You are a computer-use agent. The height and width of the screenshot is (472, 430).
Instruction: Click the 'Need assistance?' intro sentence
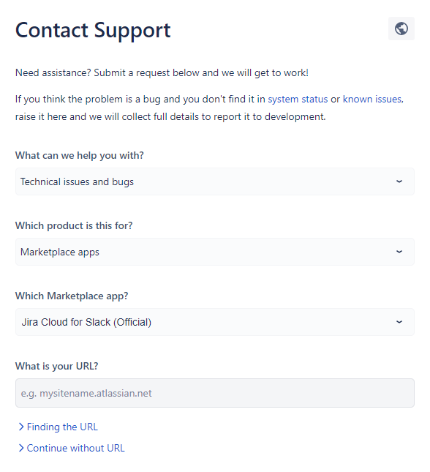click(x=162, y=73)
